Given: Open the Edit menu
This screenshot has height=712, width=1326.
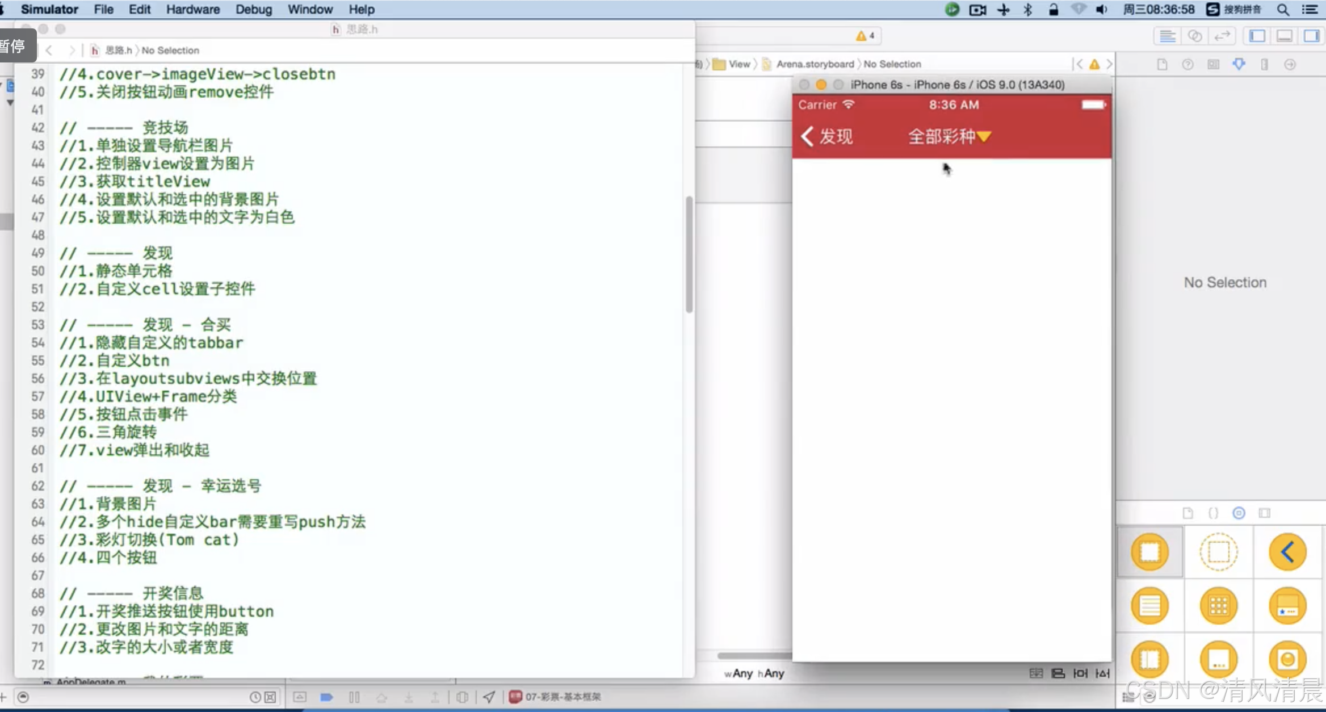Looking at the screenshot, I should tap(139, 9).
